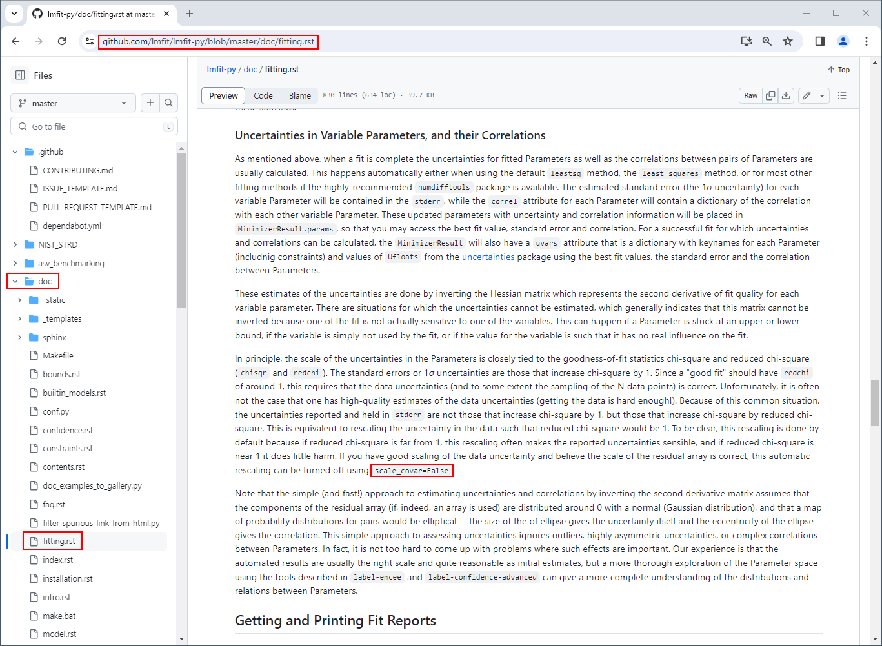Image resolution: width=882 pixels, height=646 pixels.
Task: Select the GitHub URL in address bar
Action: [208, 42]
